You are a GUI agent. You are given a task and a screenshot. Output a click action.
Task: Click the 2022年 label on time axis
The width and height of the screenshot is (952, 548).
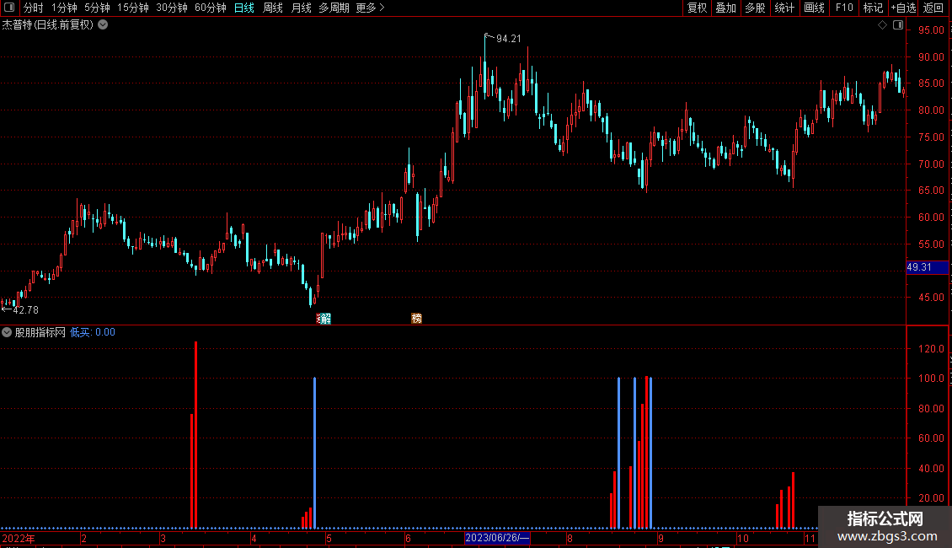[x=19, y=538]
